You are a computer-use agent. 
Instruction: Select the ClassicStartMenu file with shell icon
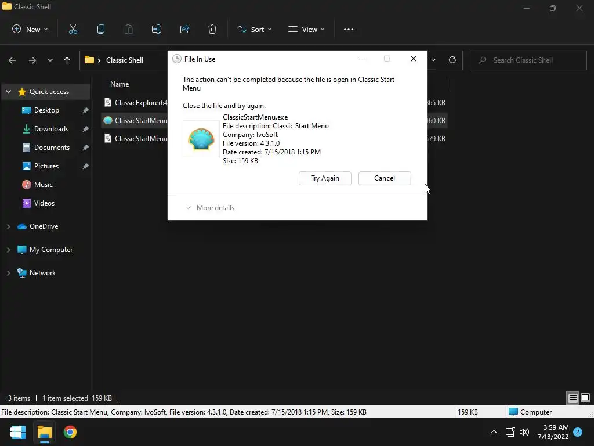tap(135, 121)
